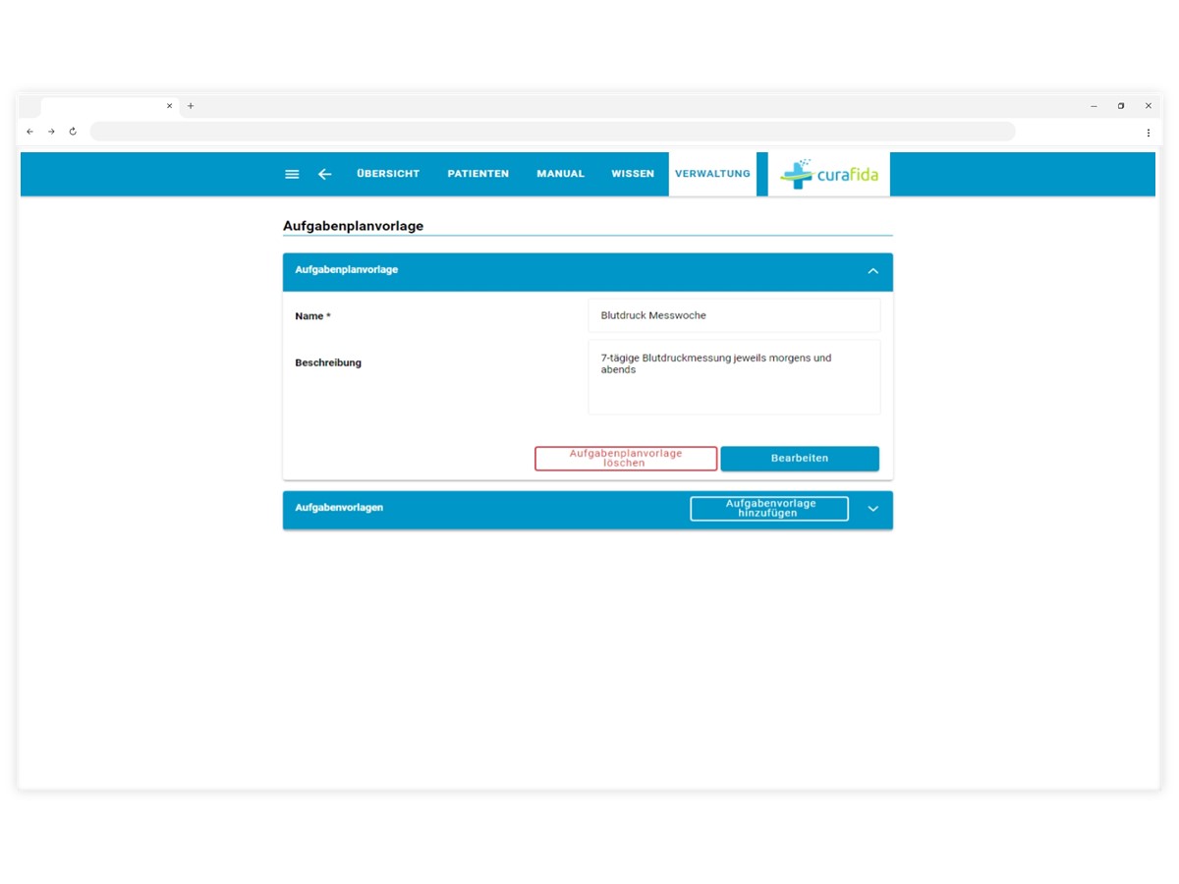Open a new browser tab
This screenshot has height=884, width=1179.
click(x=191, y=106)
